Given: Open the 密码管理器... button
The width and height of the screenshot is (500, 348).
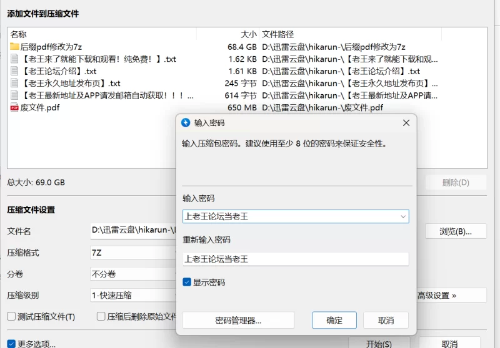Looking at the screenshot, I should (238, 320).
